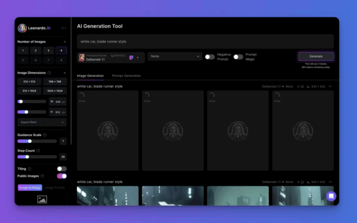Click the image upload placeholder icon
This screenshot has height=223, width=357.
(x=42, y=200)
